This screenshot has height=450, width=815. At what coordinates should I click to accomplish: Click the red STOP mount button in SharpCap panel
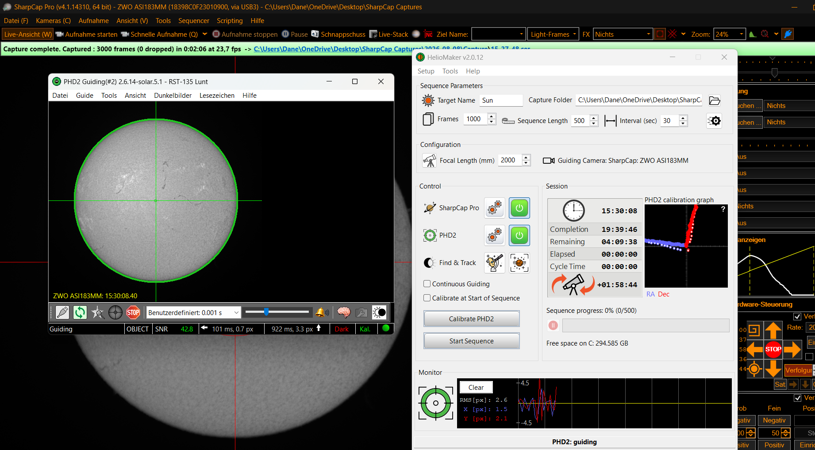click(x=773, y=349)
